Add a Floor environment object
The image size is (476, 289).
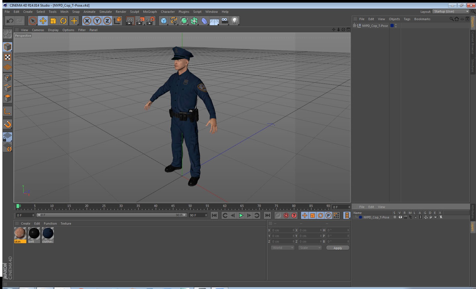tap(214, 21)
